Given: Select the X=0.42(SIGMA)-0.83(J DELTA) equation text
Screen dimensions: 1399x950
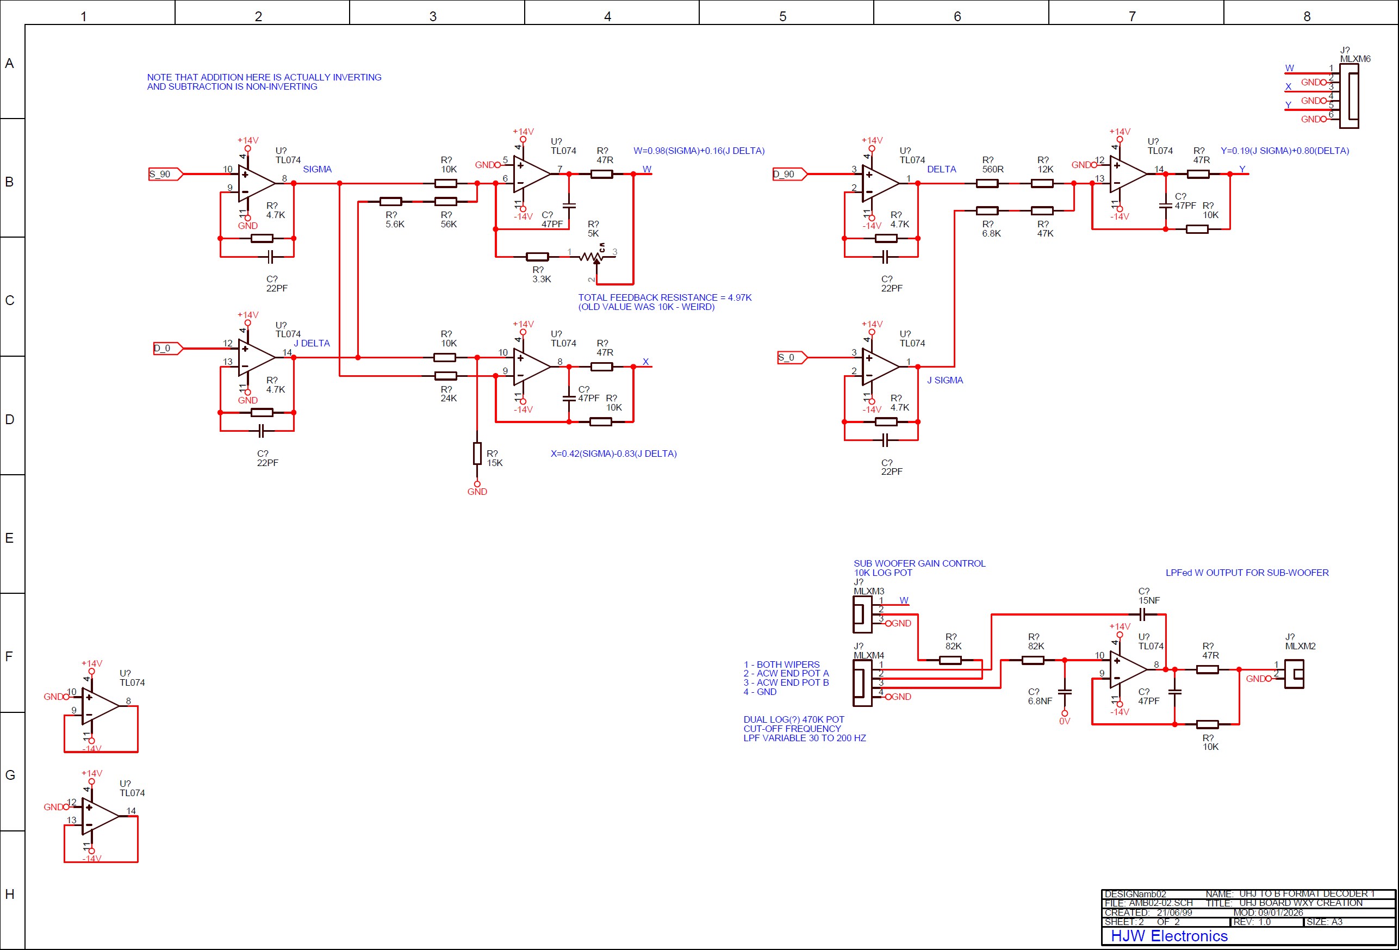Looking at the screenshot, I should (613, 454).
